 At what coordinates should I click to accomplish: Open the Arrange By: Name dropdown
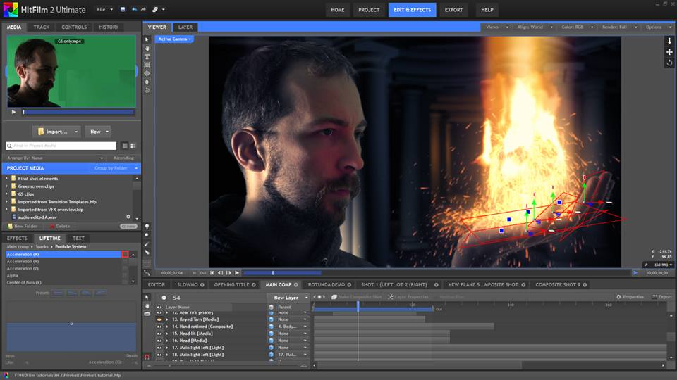tap(55, 158)
